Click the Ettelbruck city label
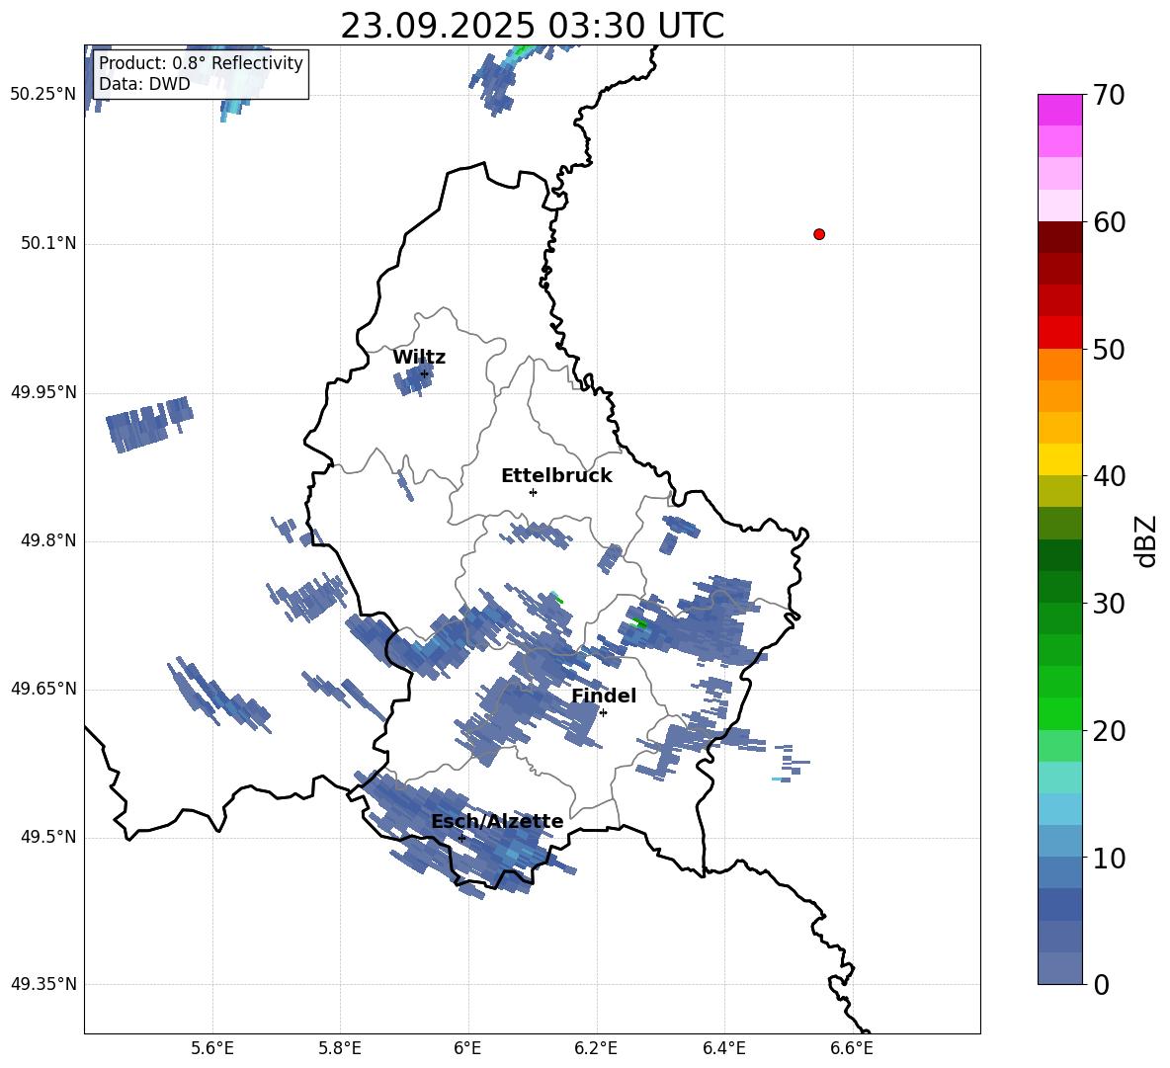1170x1068 pixels. pyautogui.click(x=556, y=476)
